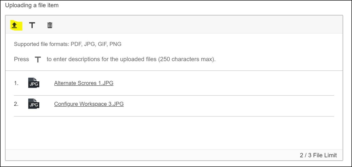This screenshot has width=352, height=167.
Task: Click the trash delete icon
Action: (x=50, y=25)
